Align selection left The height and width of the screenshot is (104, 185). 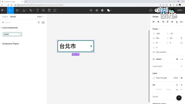pos(153,22)
